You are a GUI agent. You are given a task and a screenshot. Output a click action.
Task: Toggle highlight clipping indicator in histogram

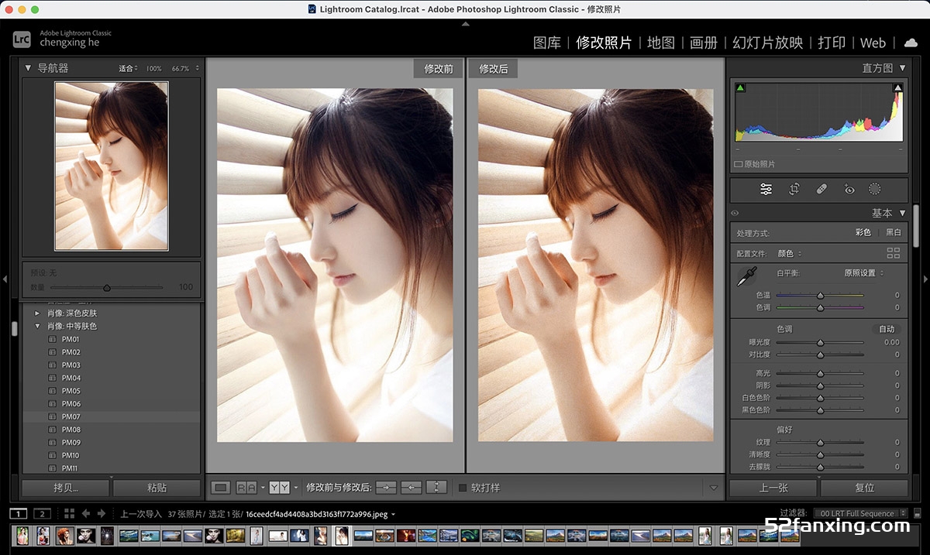(x=898, y=88)
